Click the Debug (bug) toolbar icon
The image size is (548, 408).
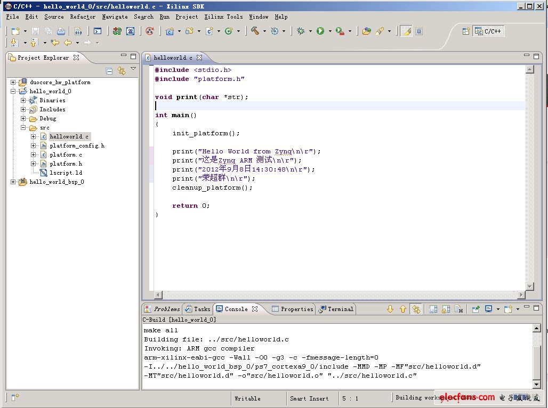301,31
